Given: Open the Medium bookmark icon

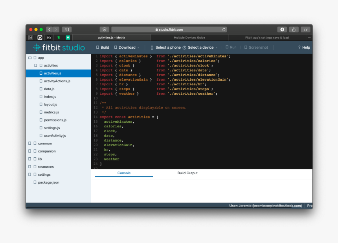Looking at the screenshot, I should (x=31, y=38).
